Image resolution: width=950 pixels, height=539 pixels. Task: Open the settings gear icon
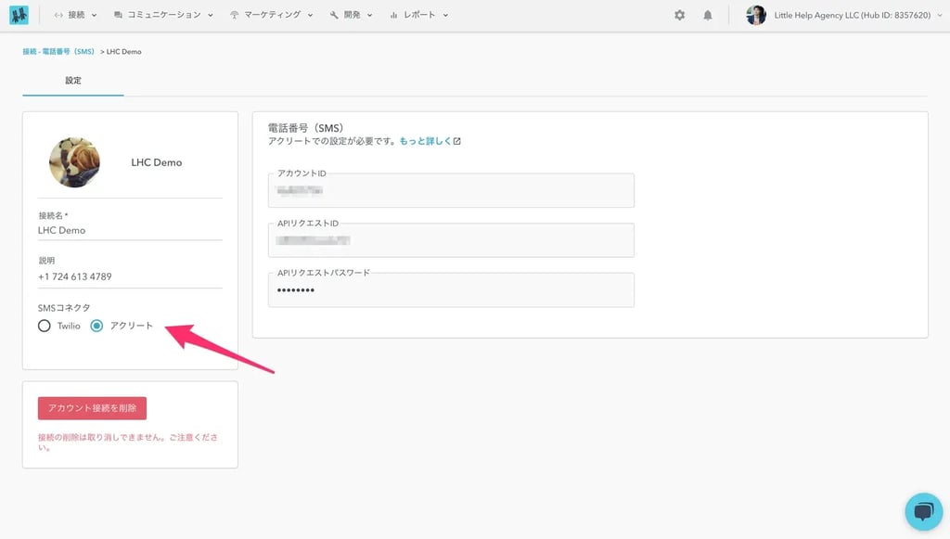[x=679, y=15]
